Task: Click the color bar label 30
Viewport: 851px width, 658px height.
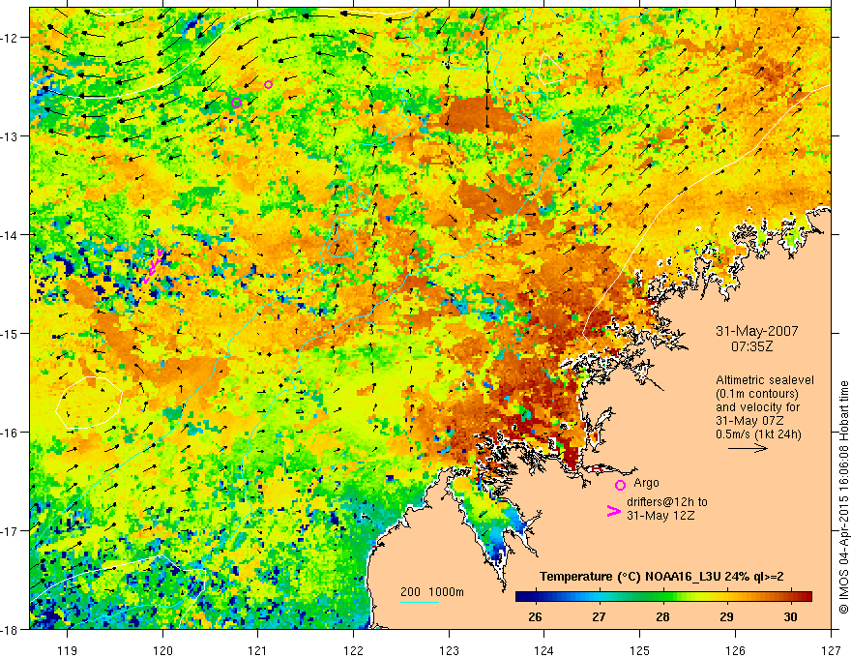Action: pos(791,616)
